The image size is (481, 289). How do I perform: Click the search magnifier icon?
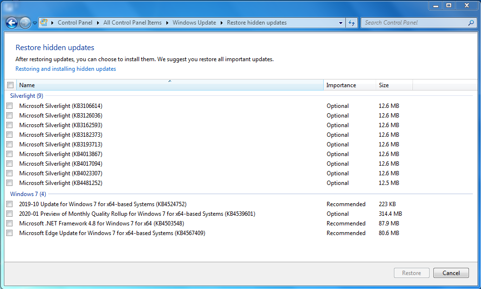click(471, 23)
